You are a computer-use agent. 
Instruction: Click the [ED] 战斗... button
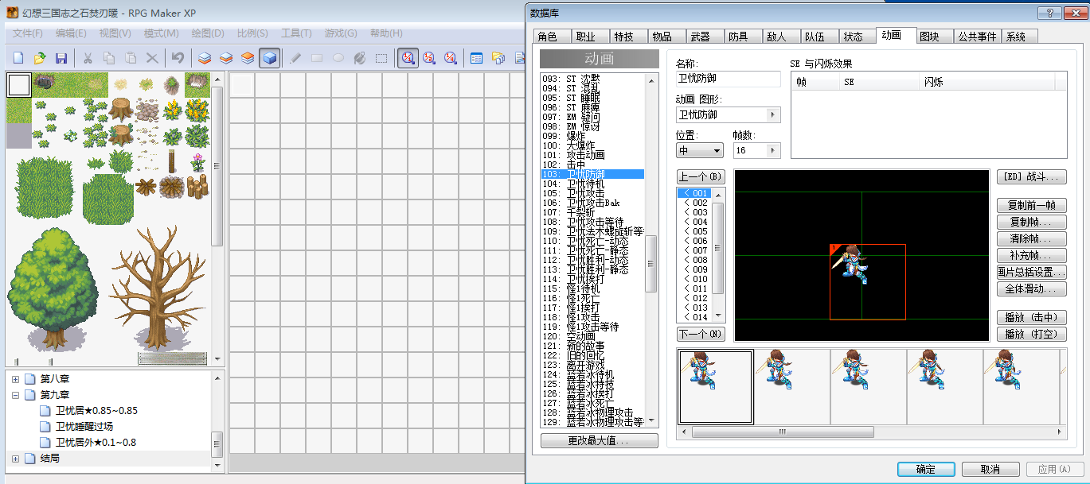tap(1032, 176)
